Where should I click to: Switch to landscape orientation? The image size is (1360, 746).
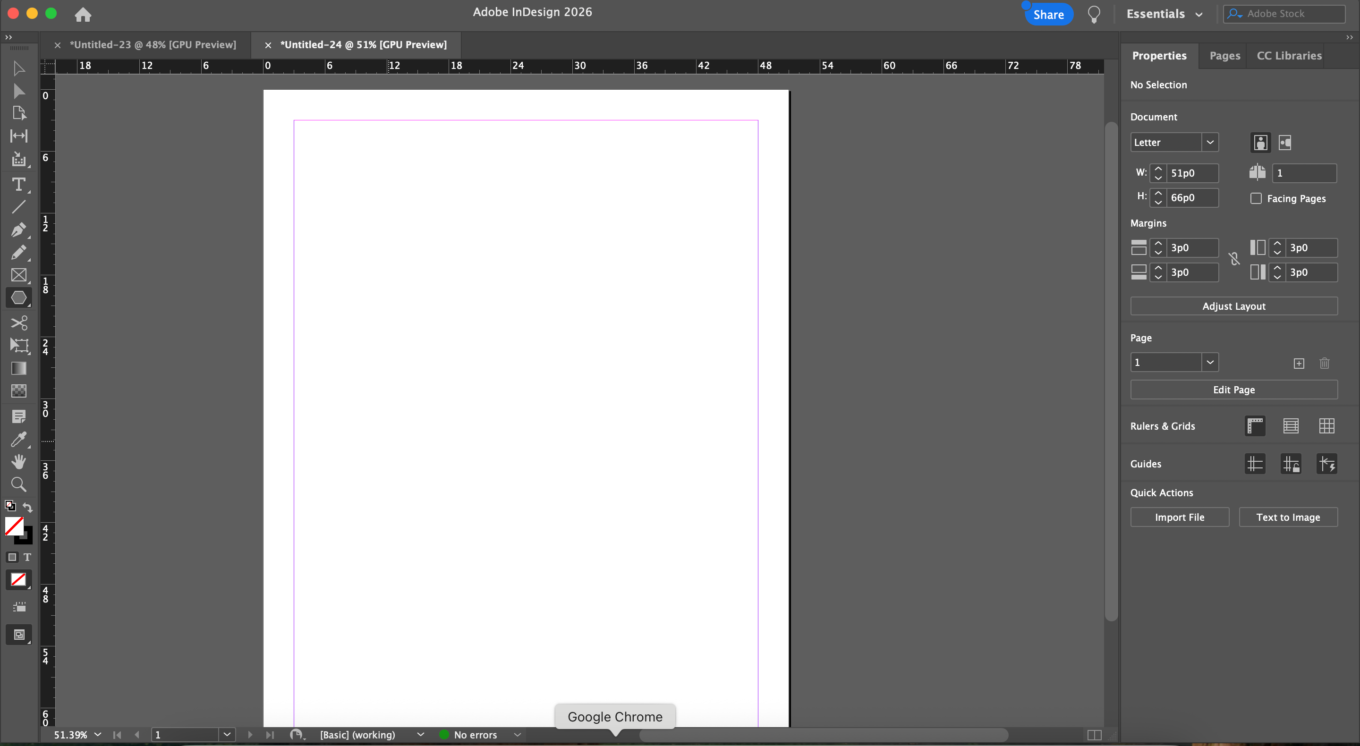point(1284,143)
